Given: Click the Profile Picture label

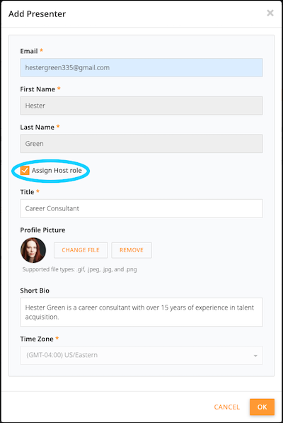Looking at the screenshot, I should tap(43, 230).
